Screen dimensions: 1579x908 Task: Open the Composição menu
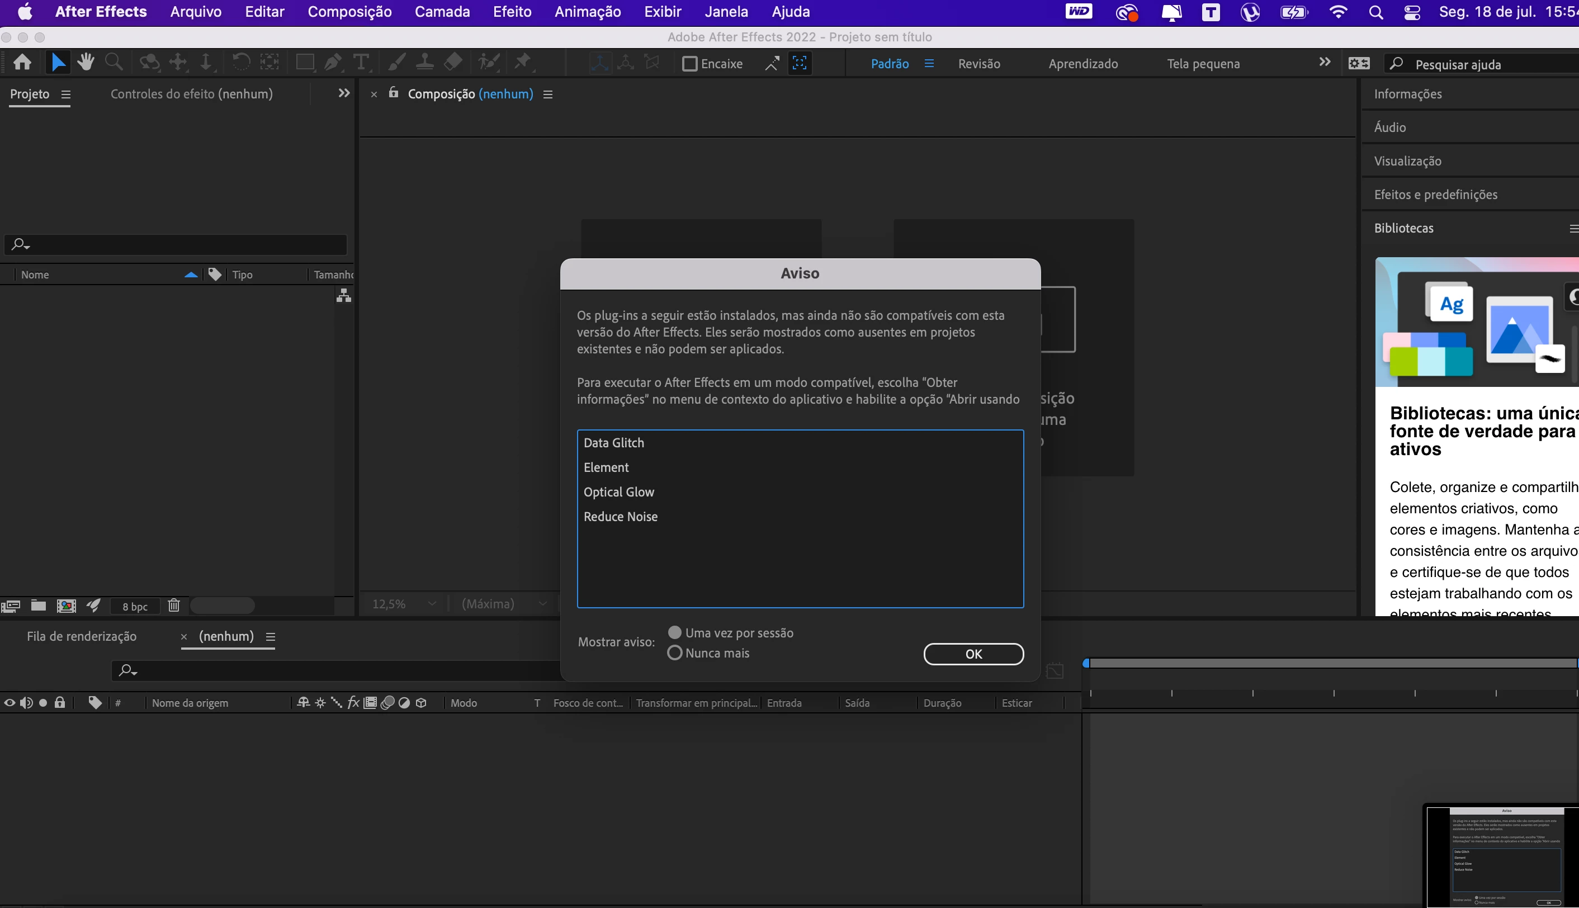point(349,12)
